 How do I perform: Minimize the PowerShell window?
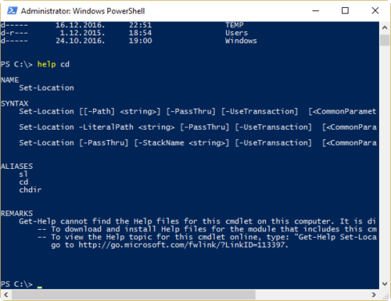(x=316, y=11)
